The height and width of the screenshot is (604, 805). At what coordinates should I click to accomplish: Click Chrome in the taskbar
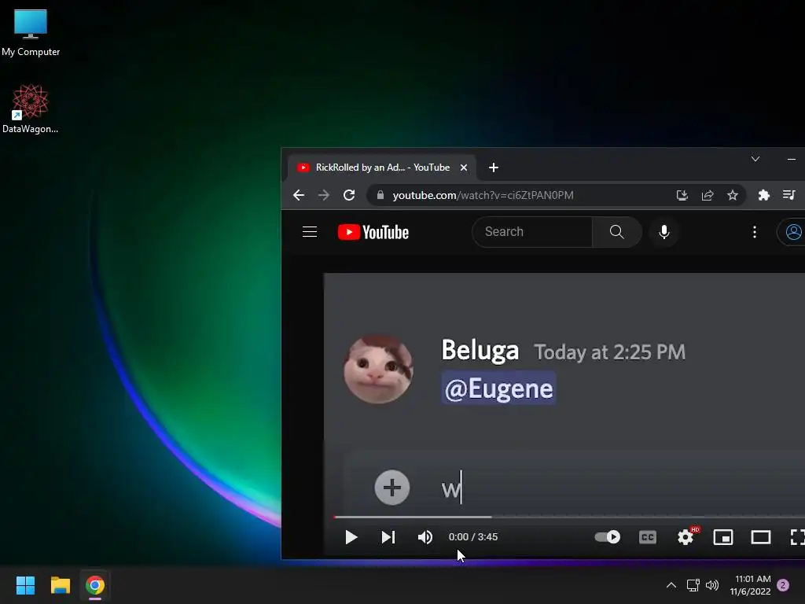[95, 585]
